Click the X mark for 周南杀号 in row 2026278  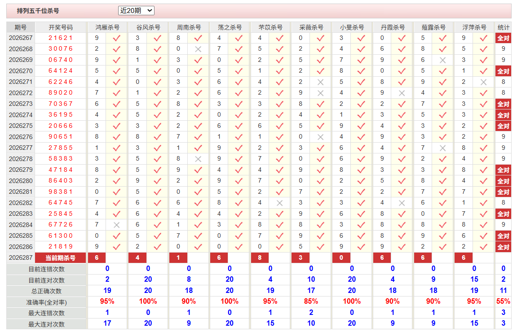pyautogui.click(x=198, y=159)
